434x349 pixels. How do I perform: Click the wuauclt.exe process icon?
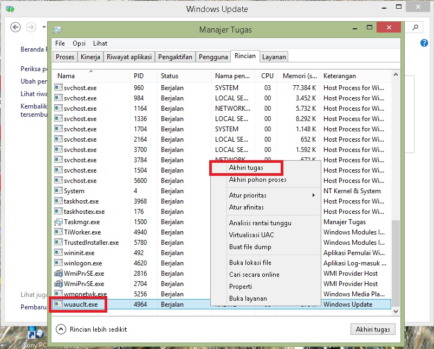(x=60, y=304)
